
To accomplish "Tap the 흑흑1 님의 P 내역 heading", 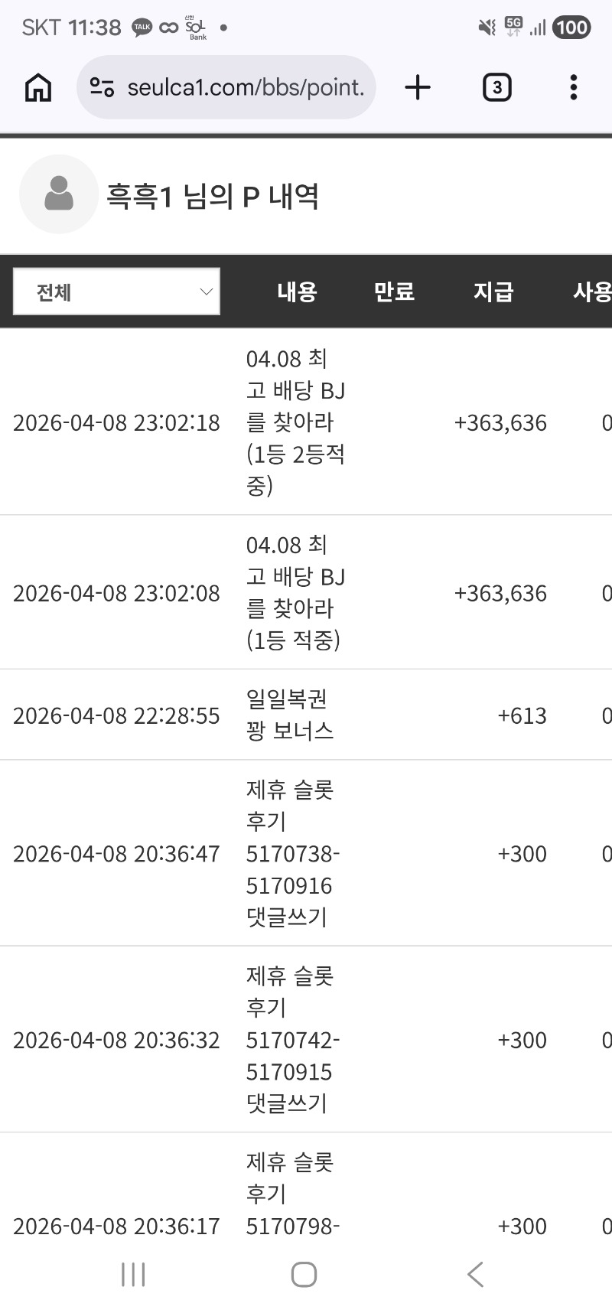I will [x=212, y=197].
